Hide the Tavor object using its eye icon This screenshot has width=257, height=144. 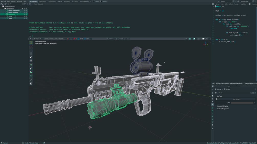[24, 18]
